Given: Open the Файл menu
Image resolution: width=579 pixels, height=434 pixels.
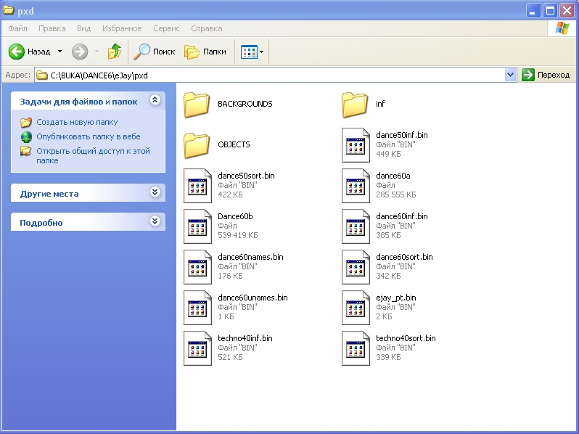Looking at the screenshot, I should coord(17,28).
